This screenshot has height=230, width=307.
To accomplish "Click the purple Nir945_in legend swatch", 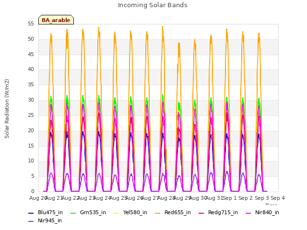I will tap(31, 221).
